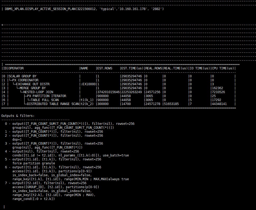Click the CPU TIME(us) column header

click(223, 68)
